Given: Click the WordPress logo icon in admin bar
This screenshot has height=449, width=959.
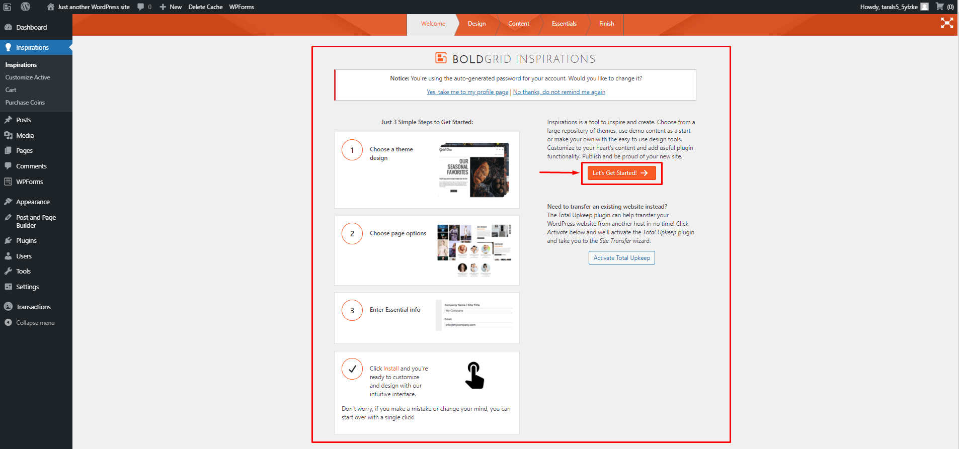Looking at the screenshot, I should pyautogui.click(x=25, y=7).
